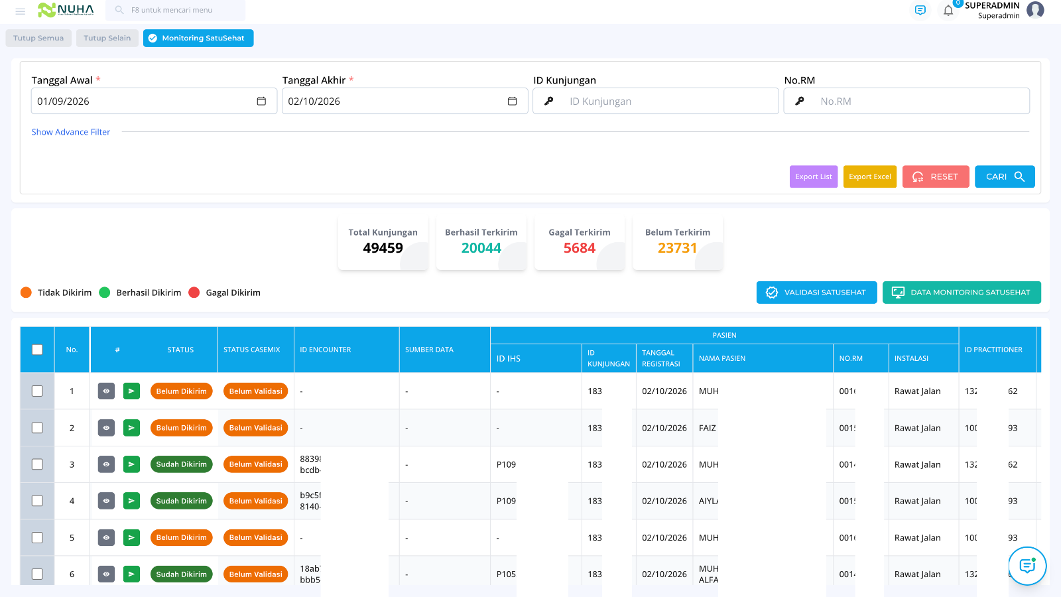Viewport: 1061px width, 597px height.
Task: Click the NUHA logo
Action: point(66,10)
